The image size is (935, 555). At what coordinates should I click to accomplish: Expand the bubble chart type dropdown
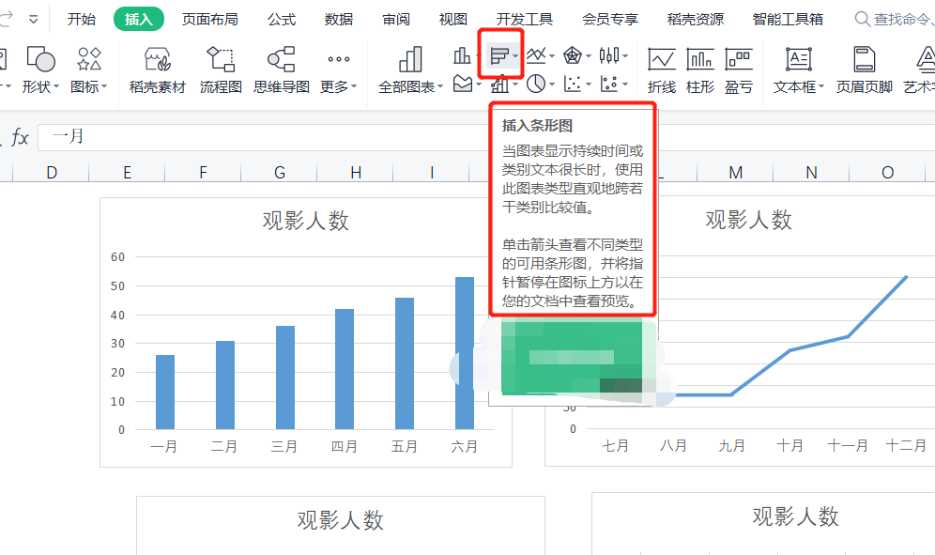[x=625, y=85]
